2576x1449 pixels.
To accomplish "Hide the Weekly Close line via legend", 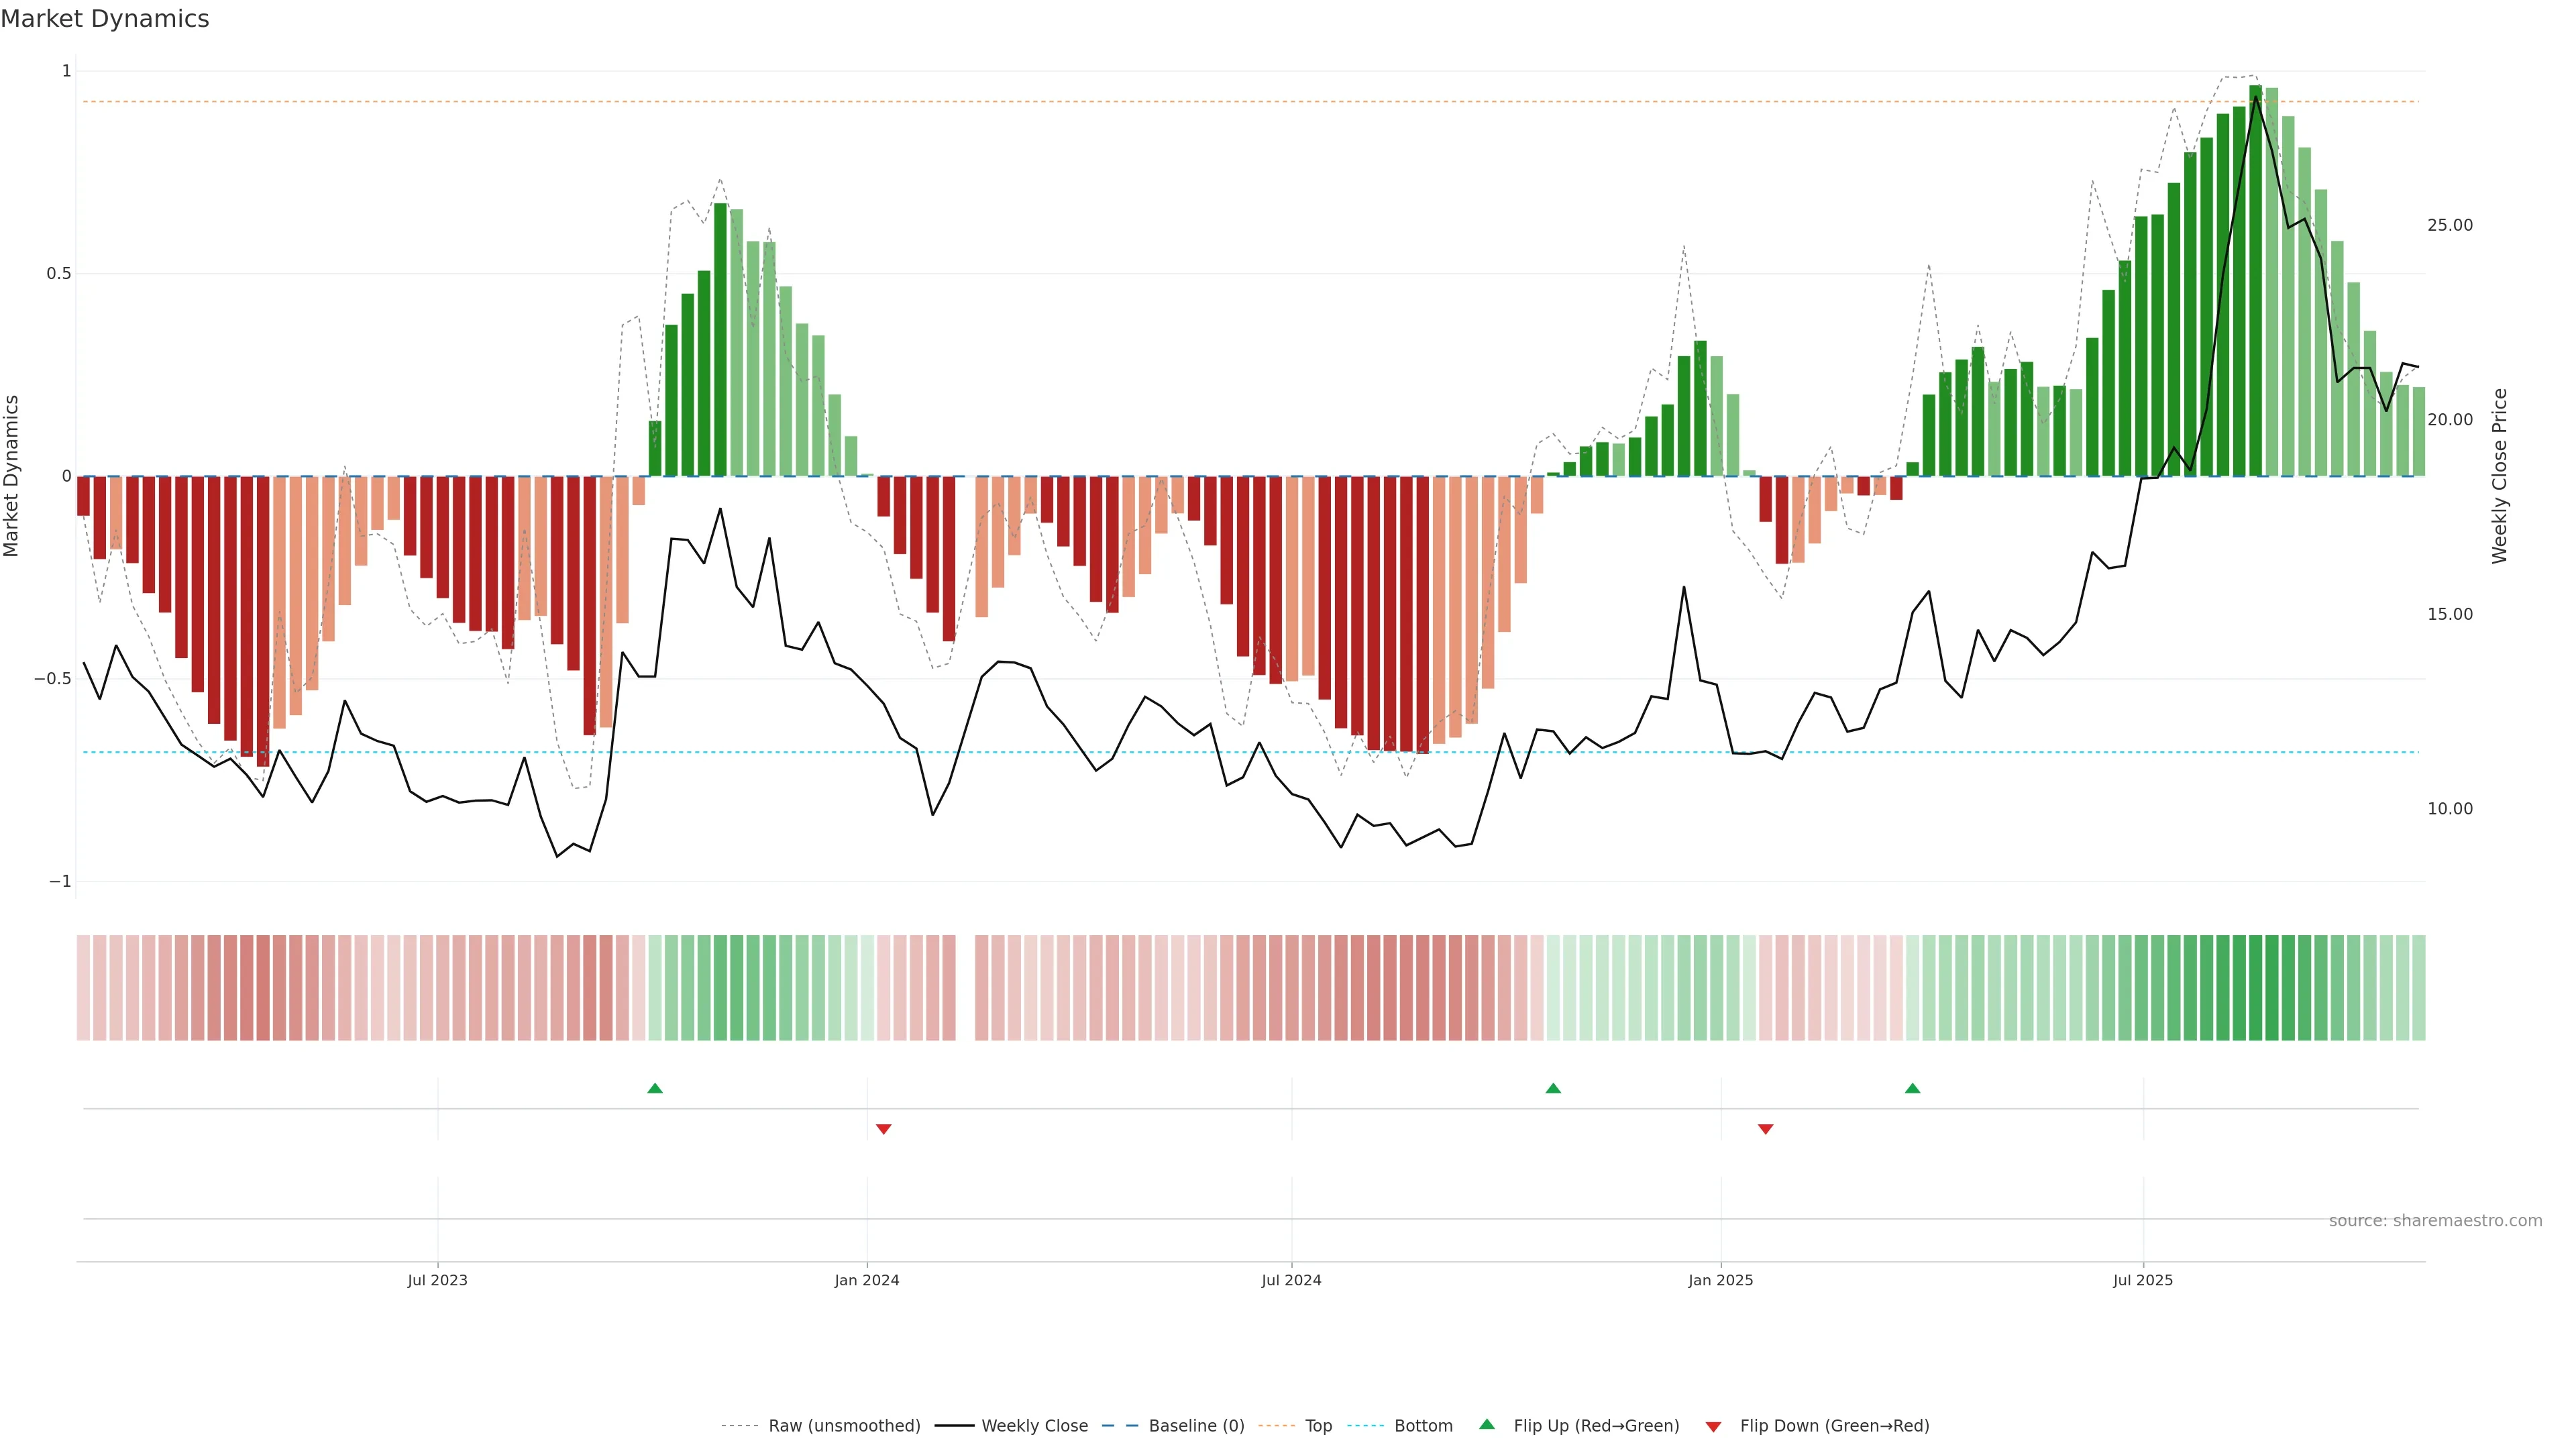I will [1034, 1426].
